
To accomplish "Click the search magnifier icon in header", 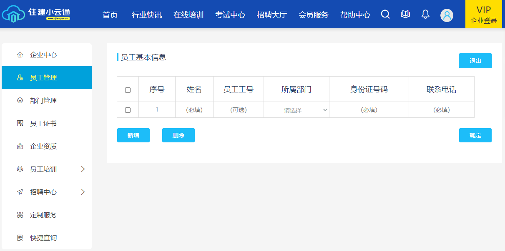I will (385, 15).
